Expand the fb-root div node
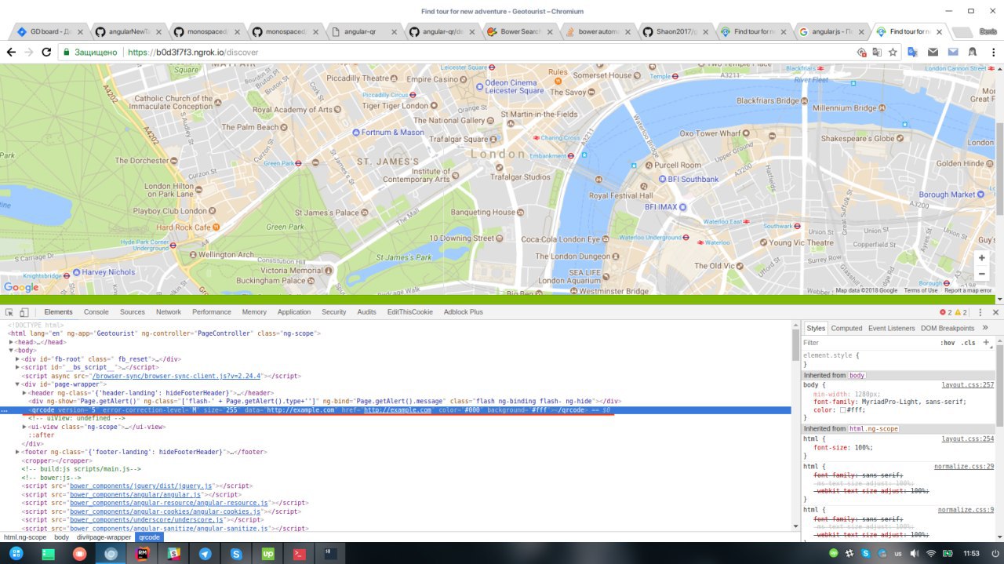Viewport: 1004px width, 564px height. click(x=17, y=359)
